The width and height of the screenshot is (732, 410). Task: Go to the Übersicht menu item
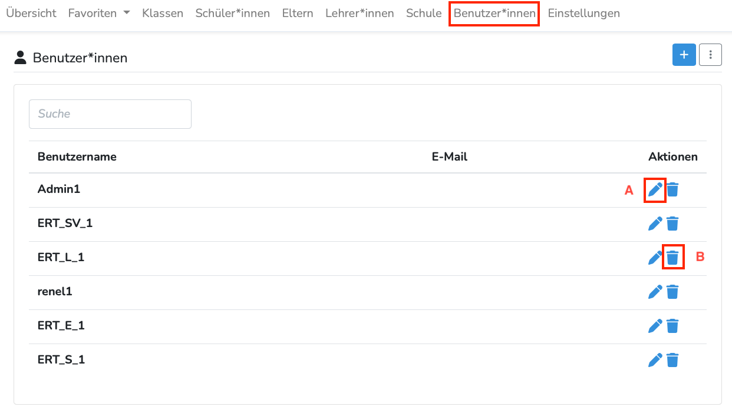click(31, 13)
